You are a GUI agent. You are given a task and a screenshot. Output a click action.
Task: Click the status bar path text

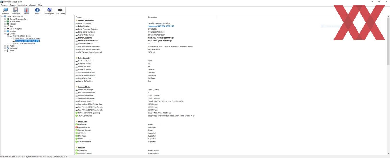[x=34, y=157]
